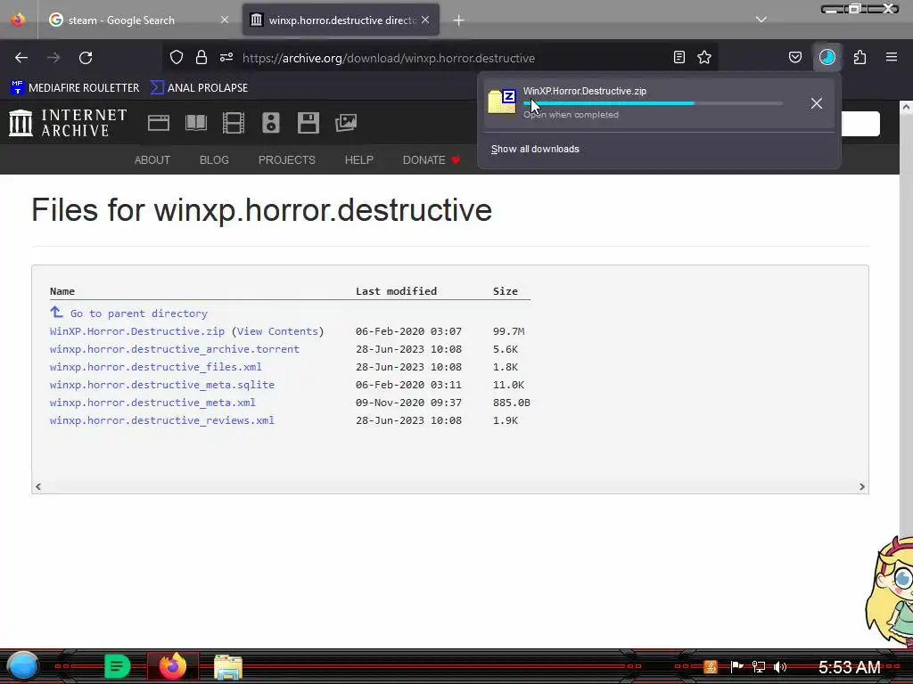Expand the list all tabs chevron
Viewport: 913px width, 684px height.
pos(761,20)
